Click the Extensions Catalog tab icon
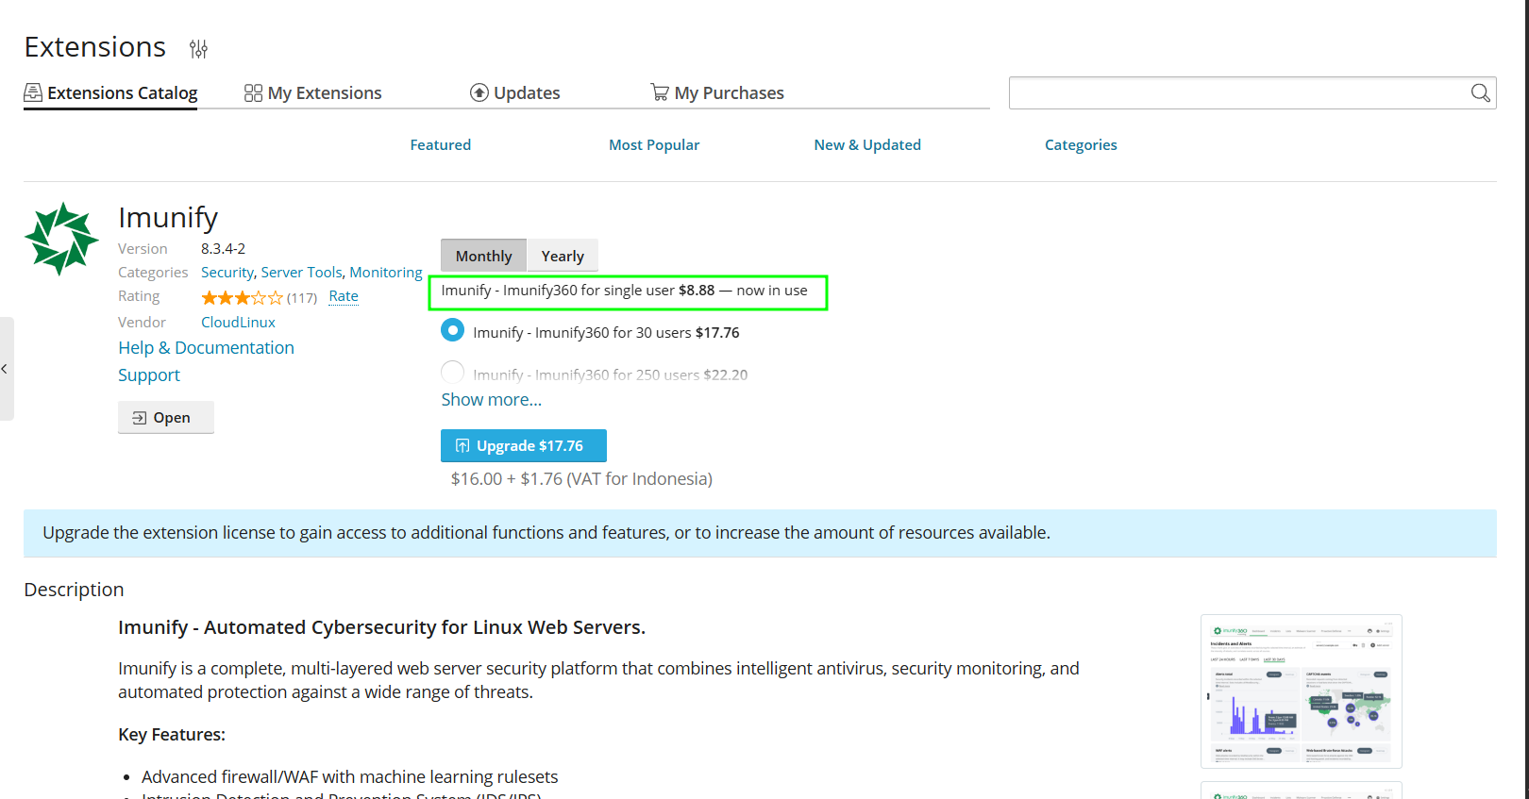1529x799 pixels. tap(33, 92)
